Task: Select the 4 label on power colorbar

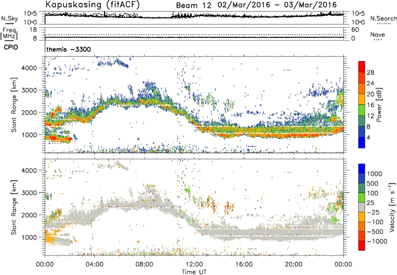Action: (368, 138)
